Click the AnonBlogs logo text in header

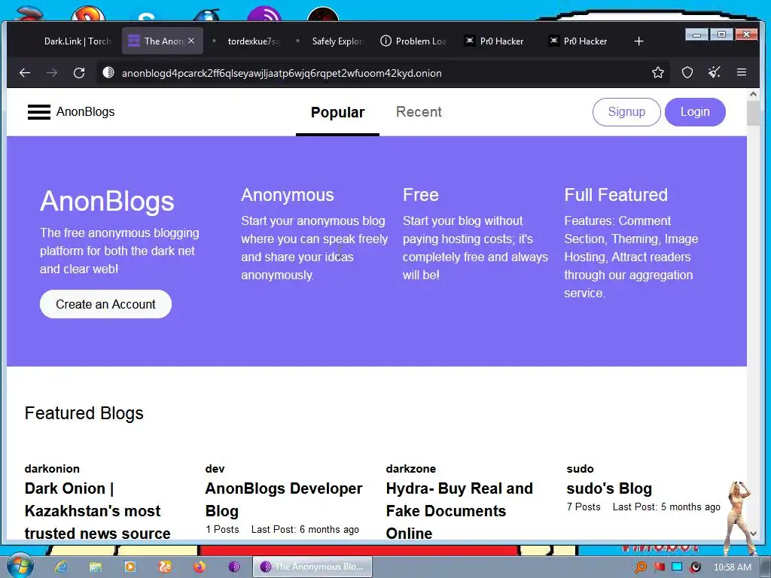point(86,111)
